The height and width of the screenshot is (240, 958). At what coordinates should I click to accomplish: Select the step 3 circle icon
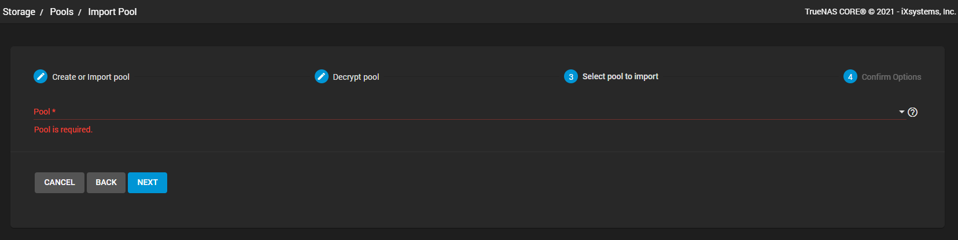(x=571, y=76)
